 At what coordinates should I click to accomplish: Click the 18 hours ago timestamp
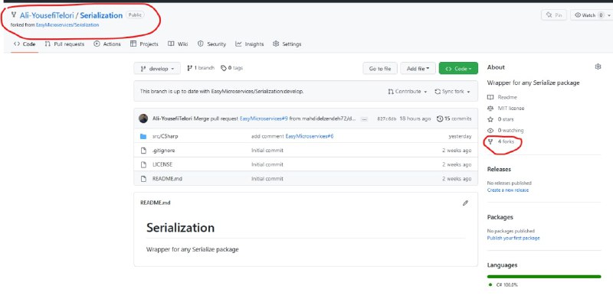click(x=415, y=118)
